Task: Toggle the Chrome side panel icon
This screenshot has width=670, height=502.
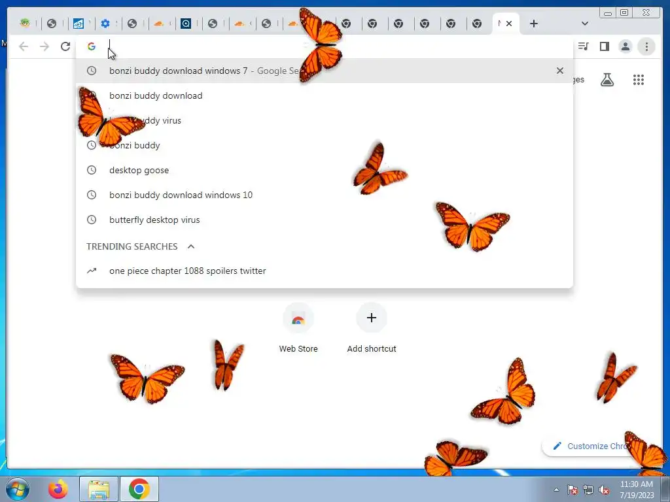Action: tap(604, 46)
